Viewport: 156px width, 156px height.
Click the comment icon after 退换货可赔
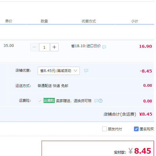click(x=96, y=101)
